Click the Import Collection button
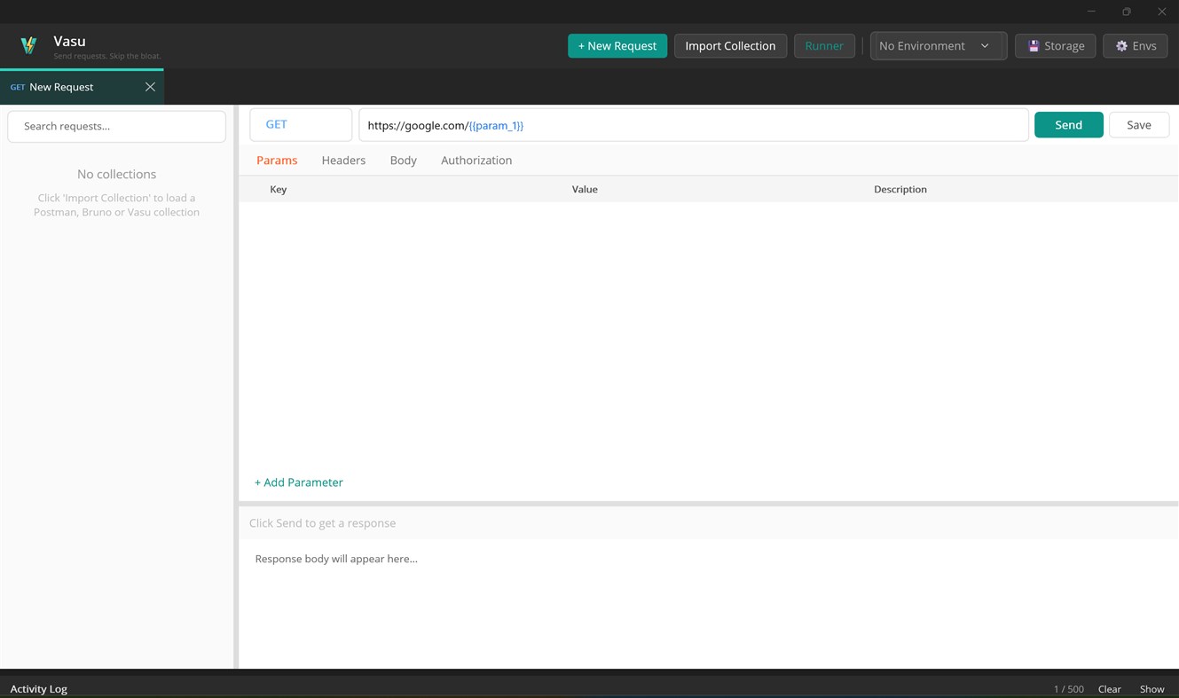This screenshot has width=1179, height=698. [730, 46]
